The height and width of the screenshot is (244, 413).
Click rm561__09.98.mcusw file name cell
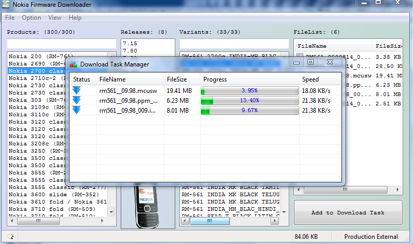click(128, 91)
